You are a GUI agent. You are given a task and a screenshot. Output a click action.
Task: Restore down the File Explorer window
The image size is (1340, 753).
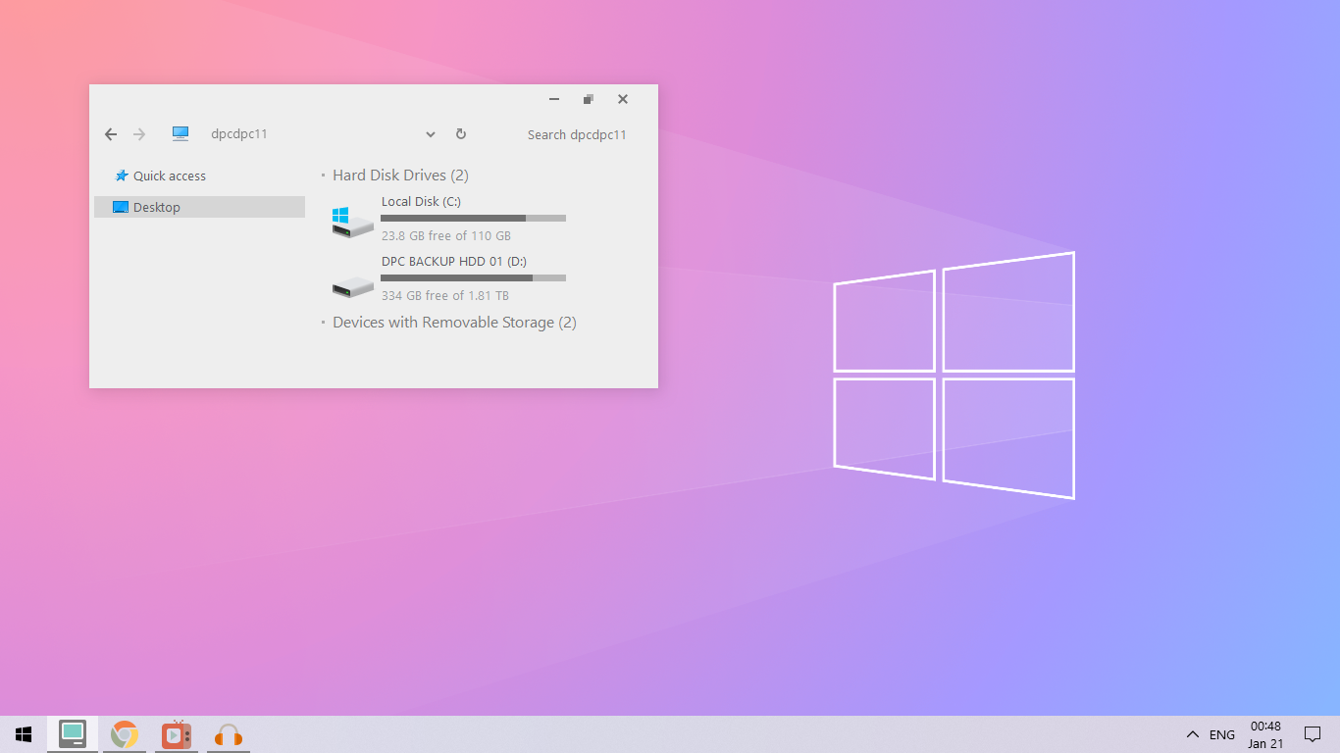click(x=589, y=99)
